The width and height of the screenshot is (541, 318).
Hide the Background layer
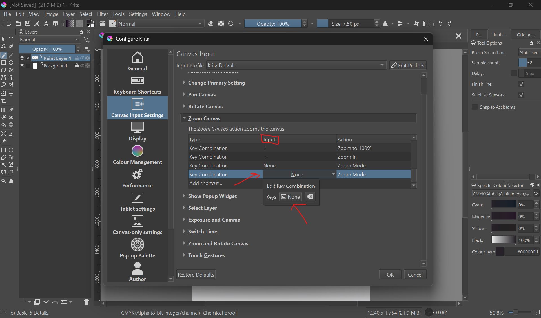[22, 66]
